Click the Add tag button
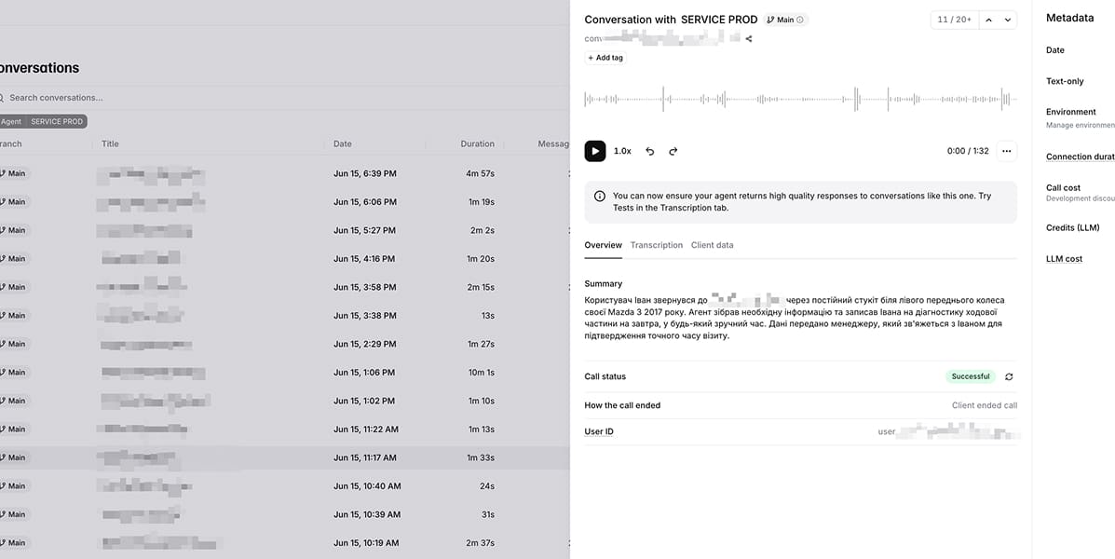 click(605, 58)
